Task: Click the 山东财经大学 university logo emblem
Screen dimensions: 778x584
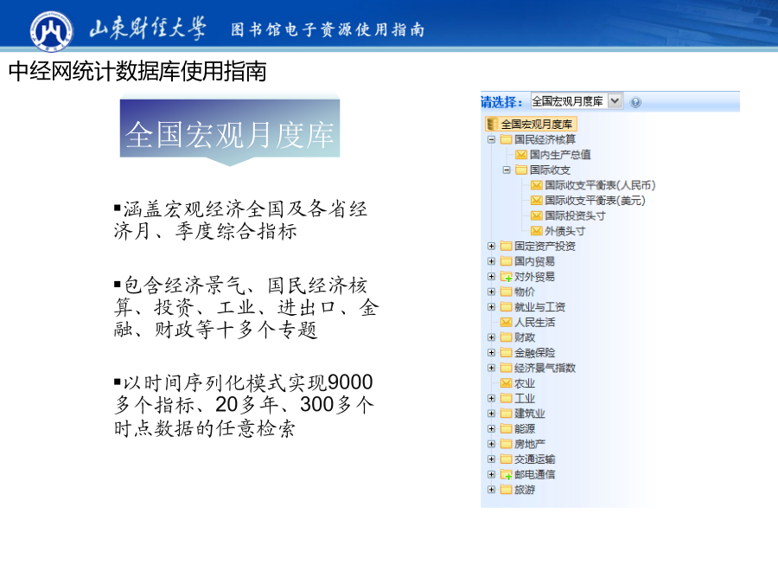Action: click(x=52, y=31)
